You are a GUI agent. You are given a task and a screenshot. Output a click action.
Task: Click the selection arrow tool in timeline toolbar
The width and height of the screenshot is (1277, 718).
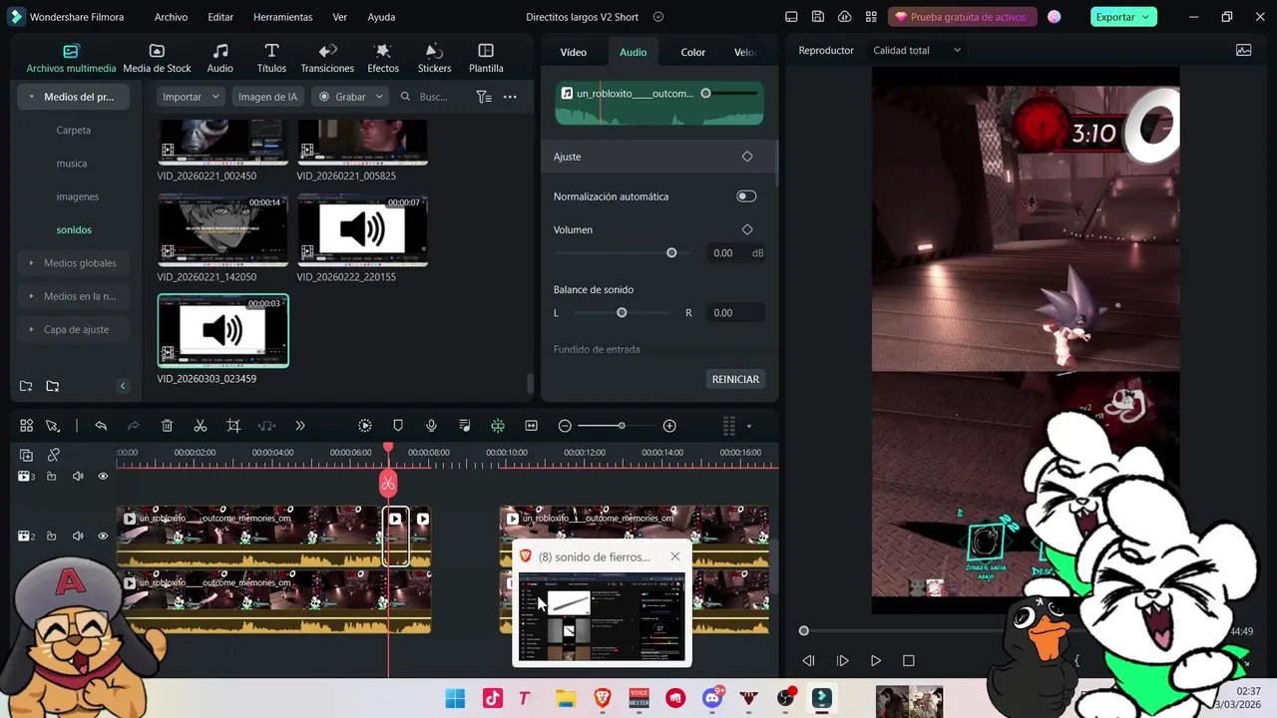pyautogui.click(x=53, y=426)
